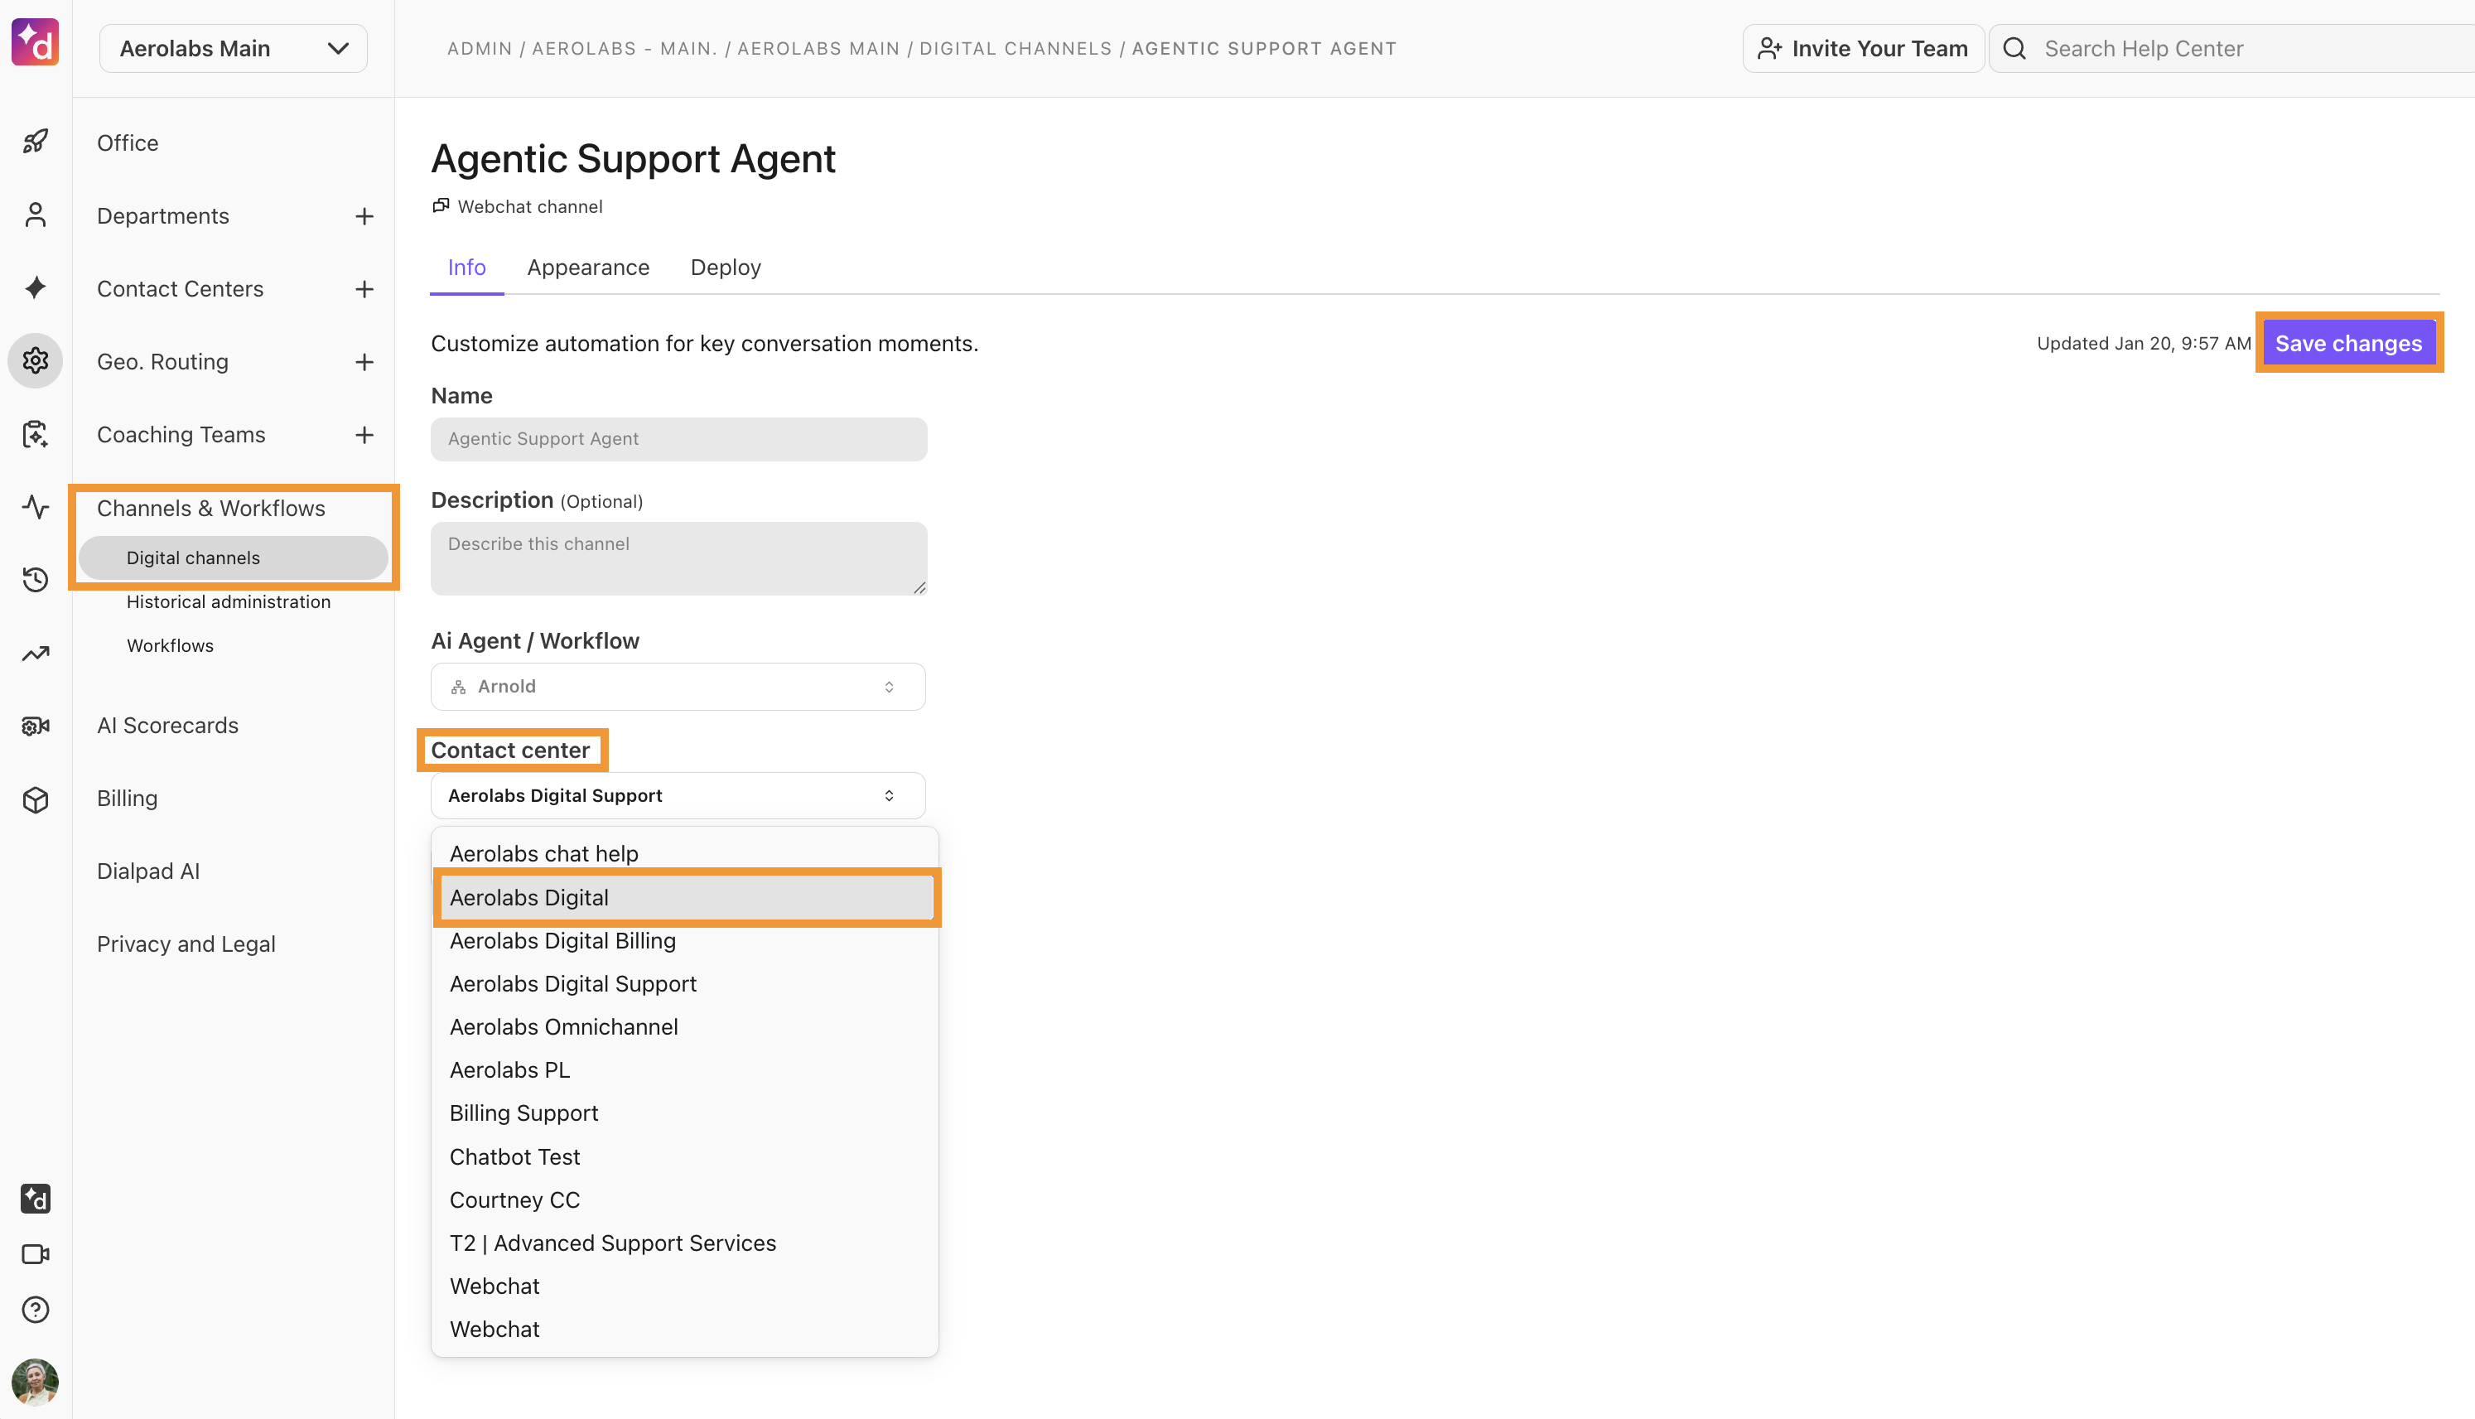
Task: Go to Digital channels
Action: 234,558
